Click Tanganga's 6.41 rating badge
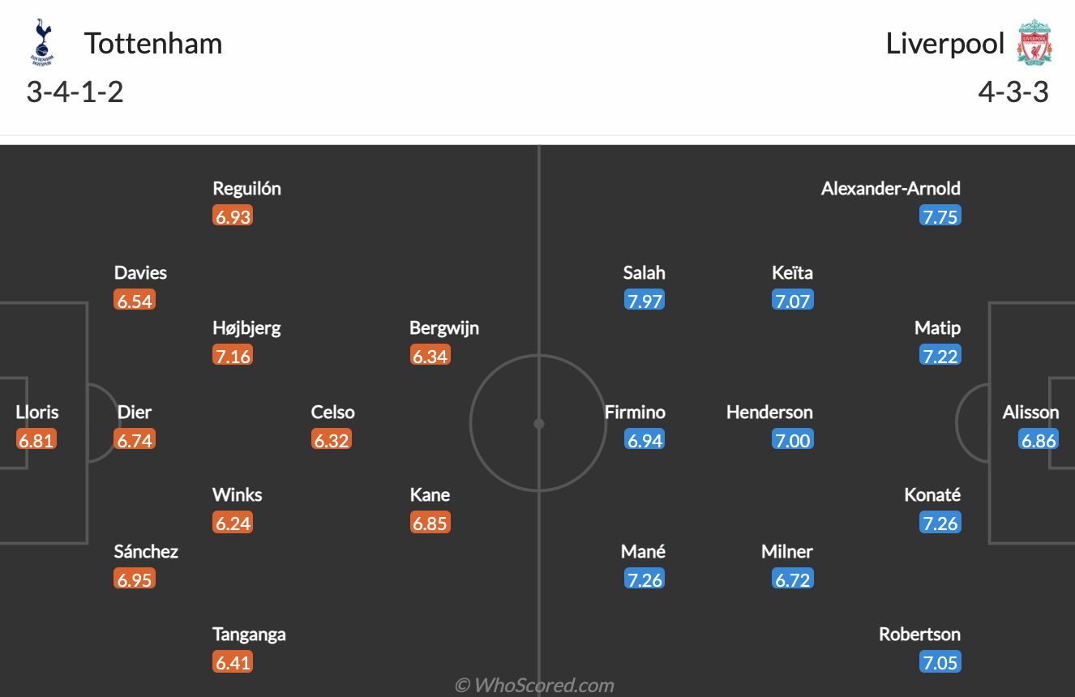 233,662
